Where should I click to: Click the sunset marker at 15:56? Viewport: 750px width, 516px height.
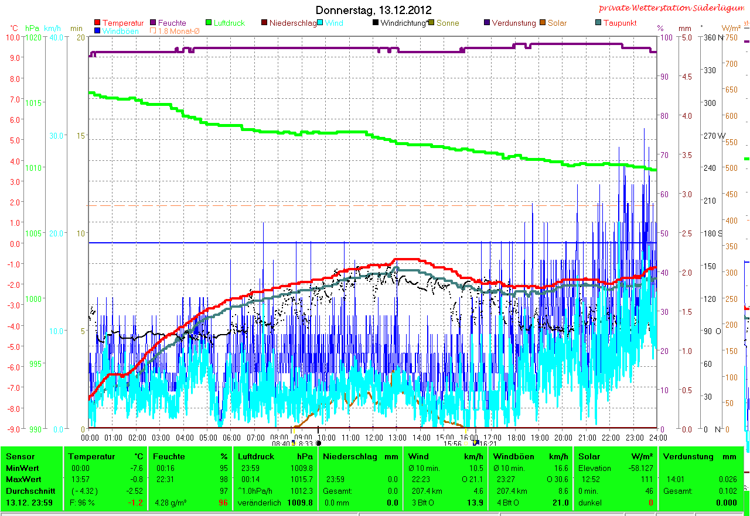pos(466,443)
